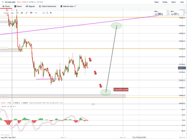Click the Tue 19 Sep 22:00 time label
This screenshot has width=187, height=139.
coord(139,138)
